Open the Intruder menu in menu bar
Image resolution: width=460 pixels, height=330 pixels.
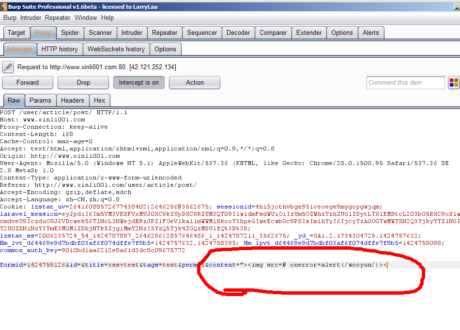[x=31, y=17]
